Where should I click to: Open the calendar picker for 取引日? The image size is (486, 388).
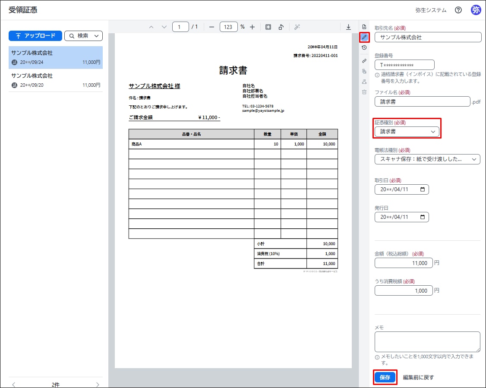[422, 189]
